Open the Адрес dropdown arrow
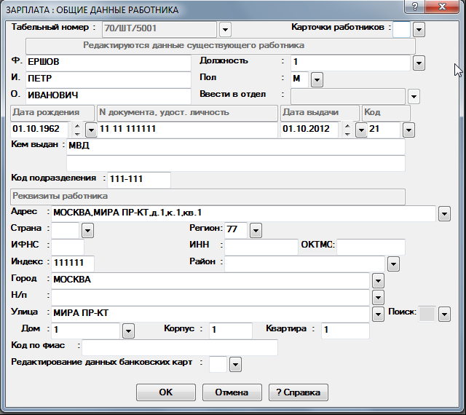This screenshot has height=415, width=466. tap(443, 213)
